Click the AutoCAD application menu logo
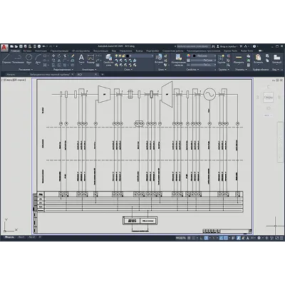285x285 pixels. point(4,48)
